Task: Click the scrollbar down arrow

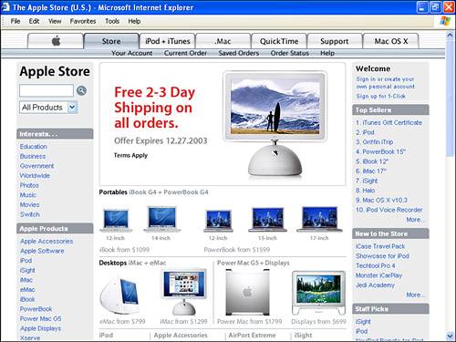Action: [x=451, y=336]
